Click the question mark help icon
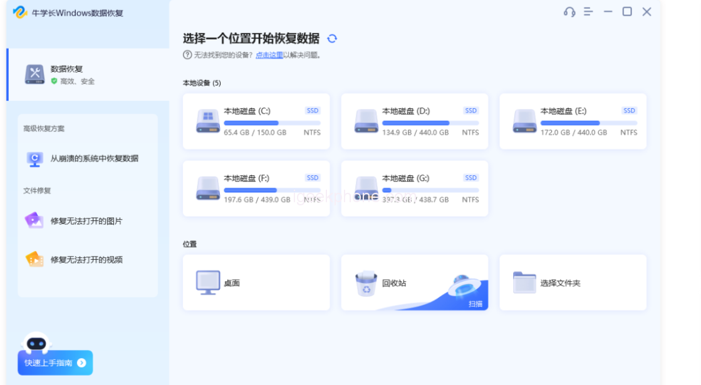The width and height of the screenshot is (701, 385). [187, 55]
